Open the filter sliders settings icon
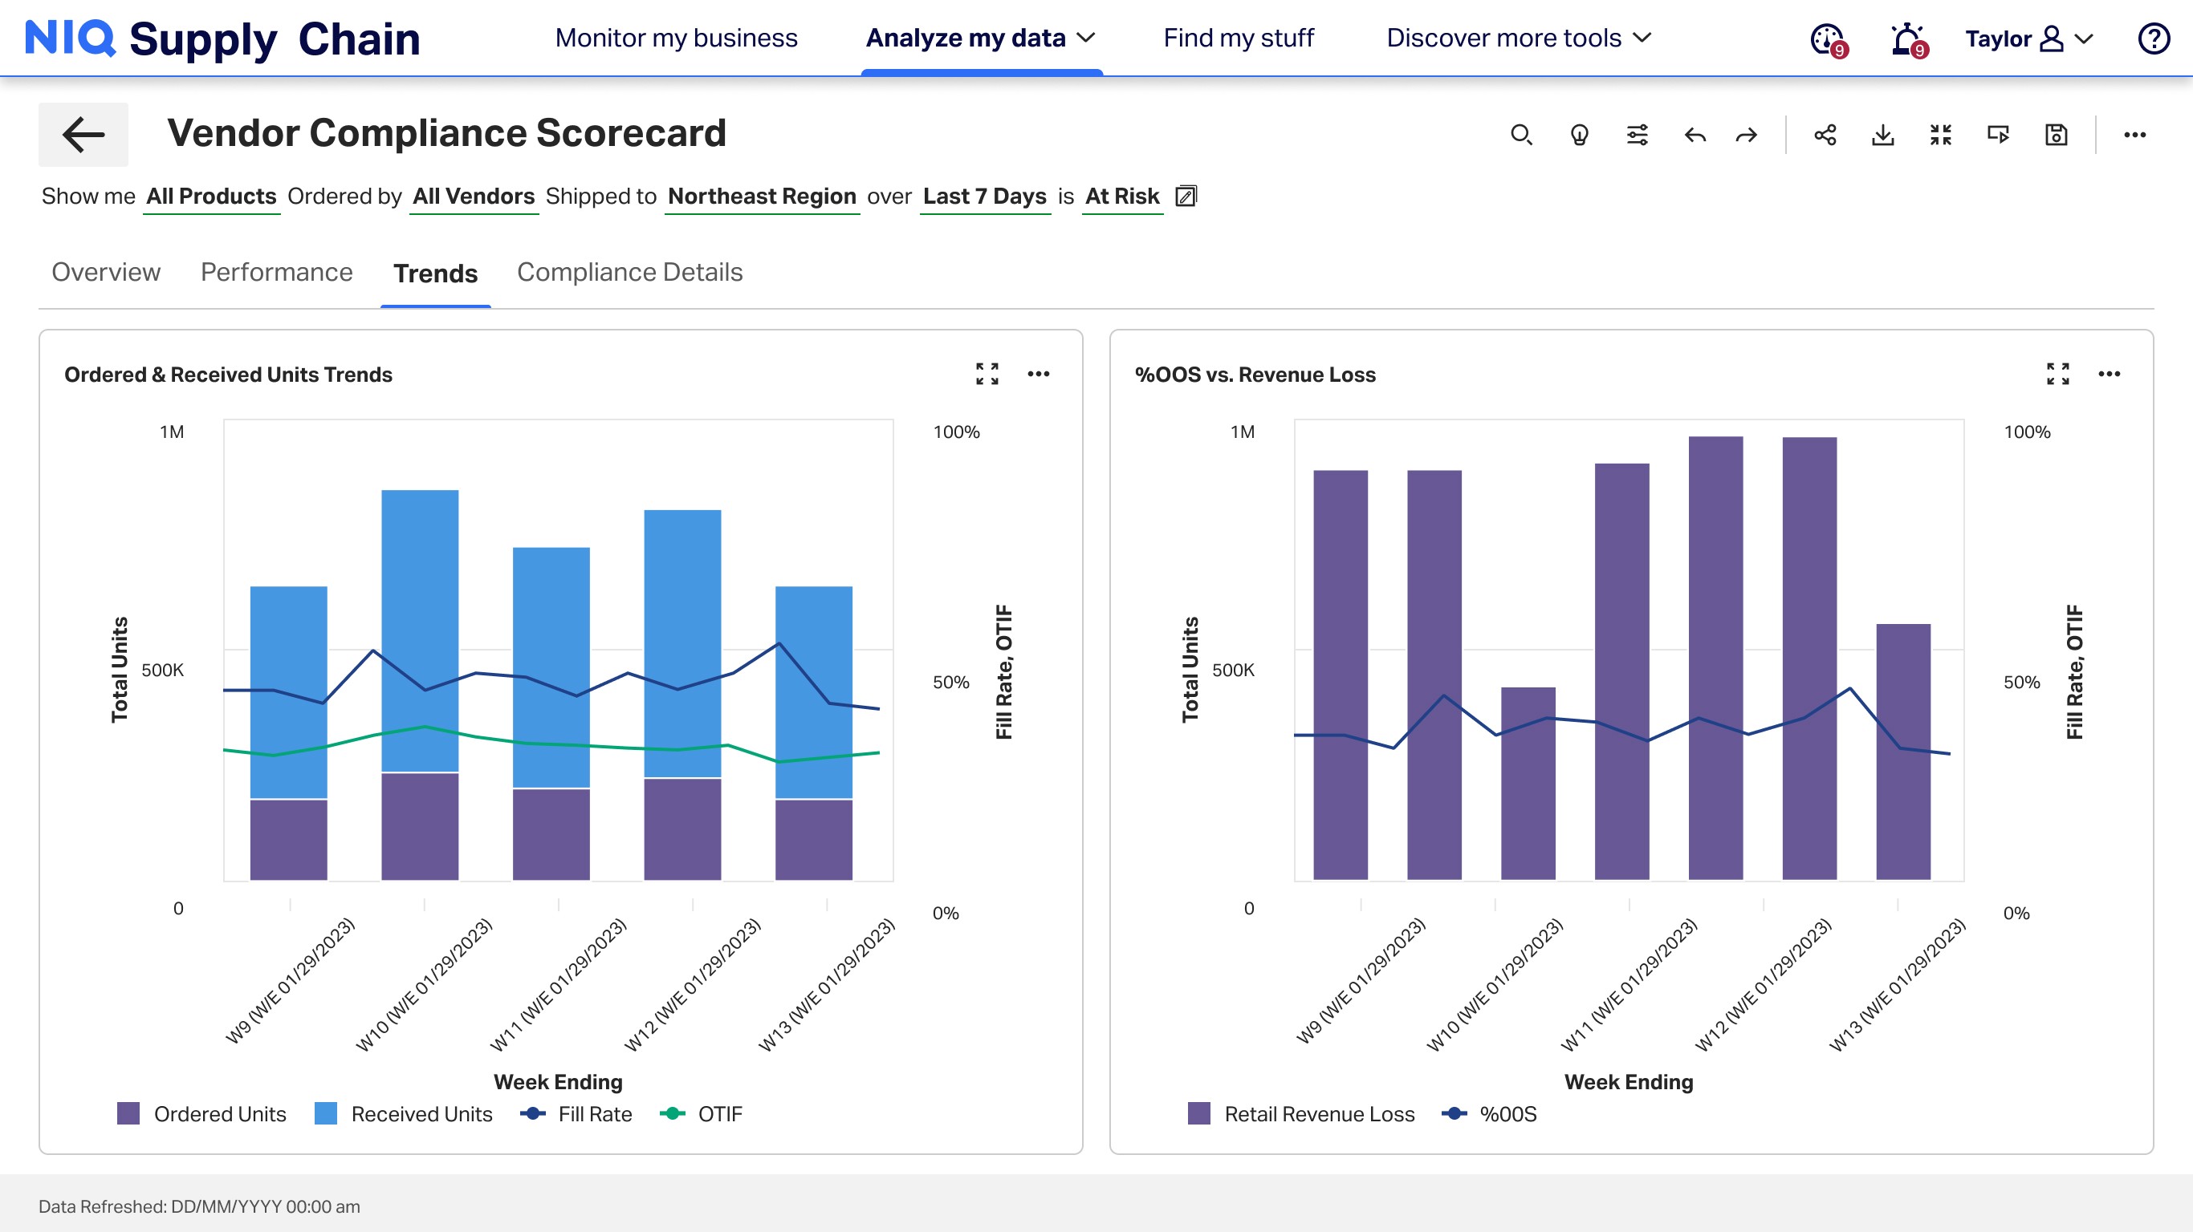The image size is (2193, 1232). pyautogui.click(x=1637, y=135)
